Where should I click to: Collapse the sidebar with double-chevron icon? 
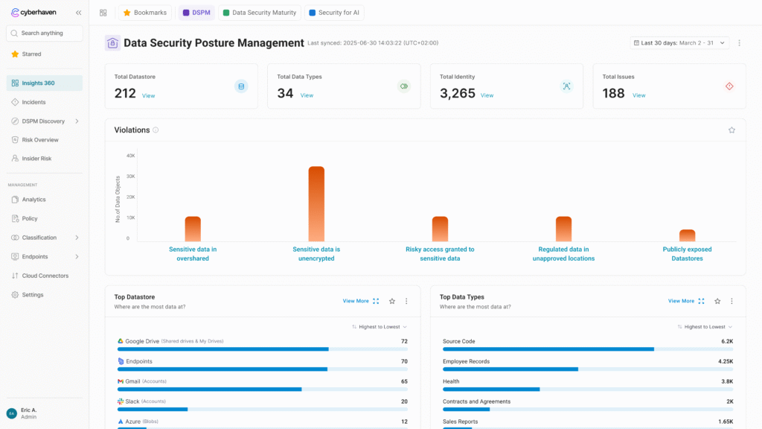[x=78, y=13]
